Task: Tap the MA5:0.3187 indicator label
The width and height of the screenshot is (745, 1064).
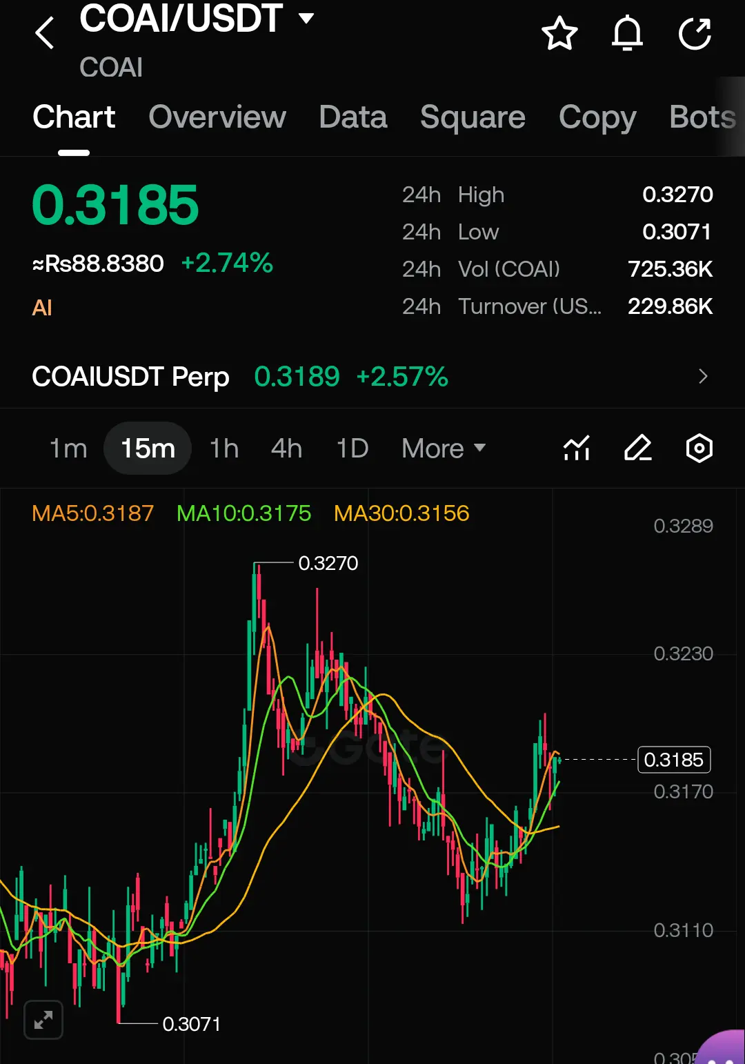Action: [x=93, y=513]
